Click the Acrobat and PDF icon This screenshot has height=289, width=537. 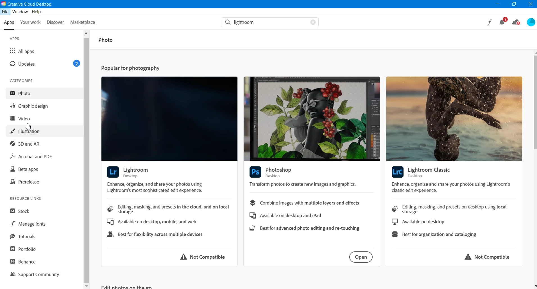(x=13, y=156)
